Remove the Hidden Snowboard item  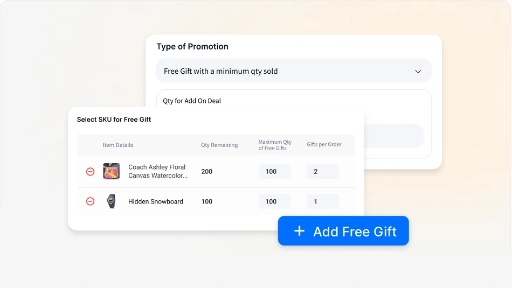(90, 201)
